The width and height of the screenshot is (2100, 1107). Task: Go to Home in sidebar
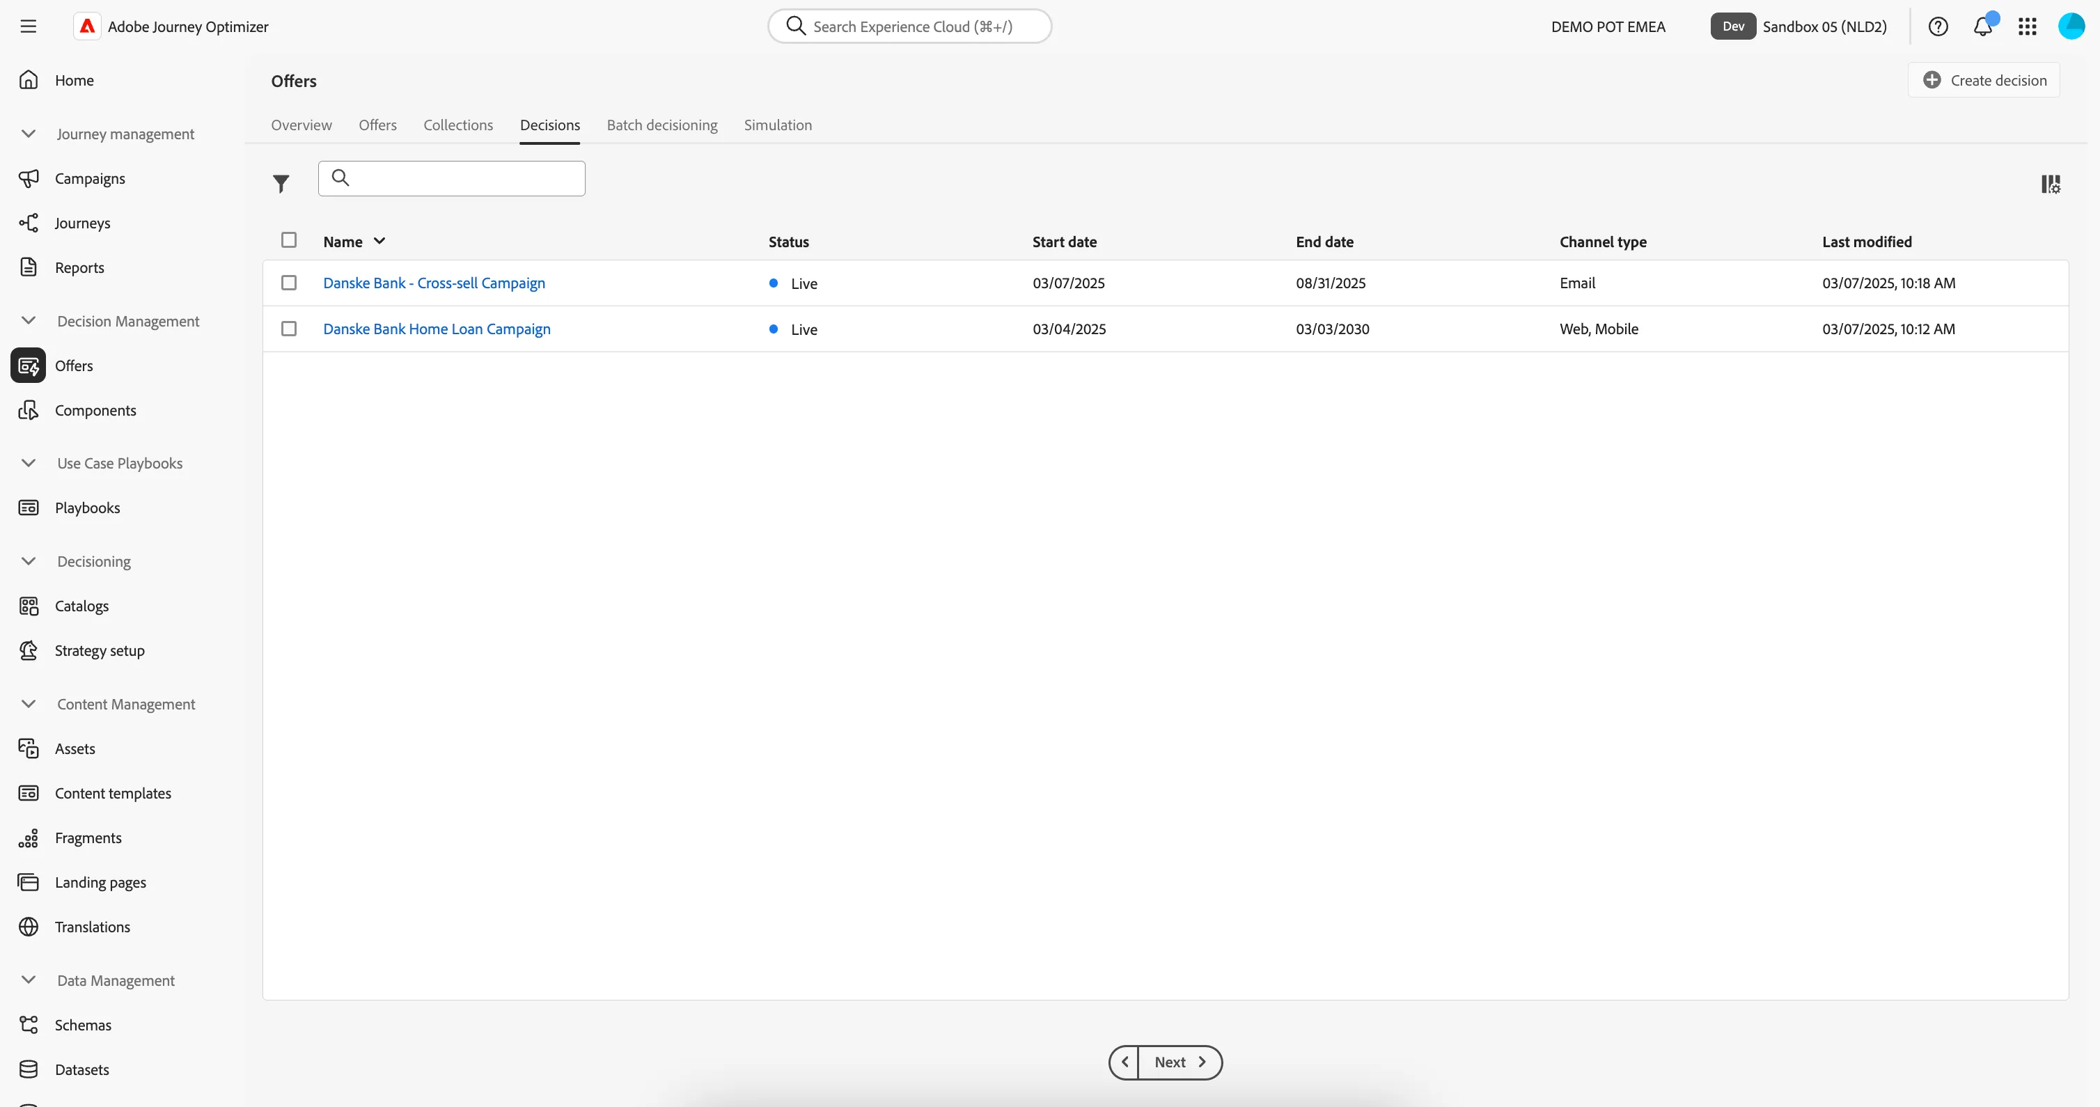click(75, 80)
